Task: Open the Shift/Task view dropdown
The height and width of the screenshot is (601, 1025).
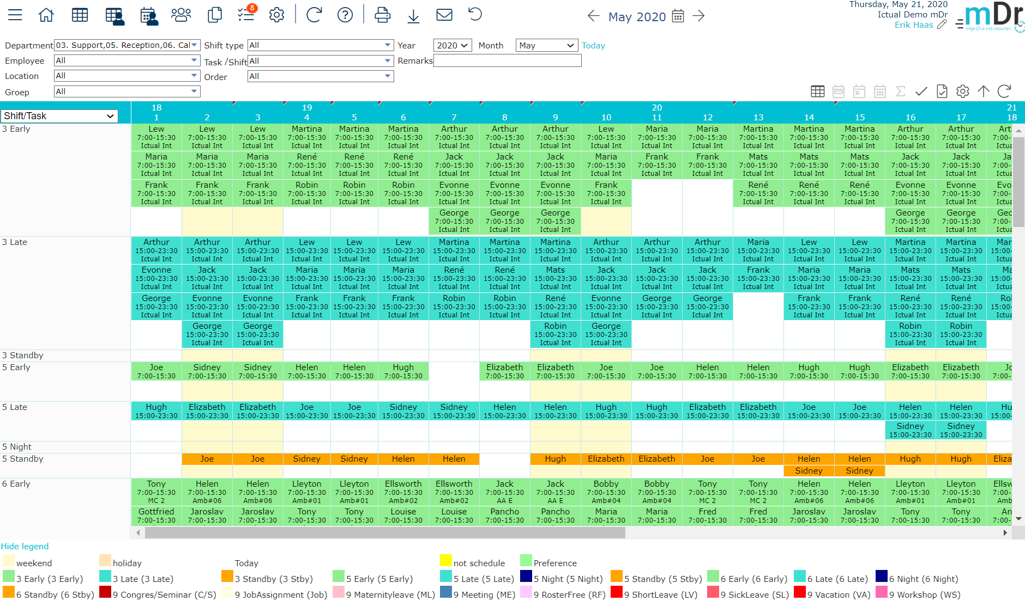Action: coord(59,116)
